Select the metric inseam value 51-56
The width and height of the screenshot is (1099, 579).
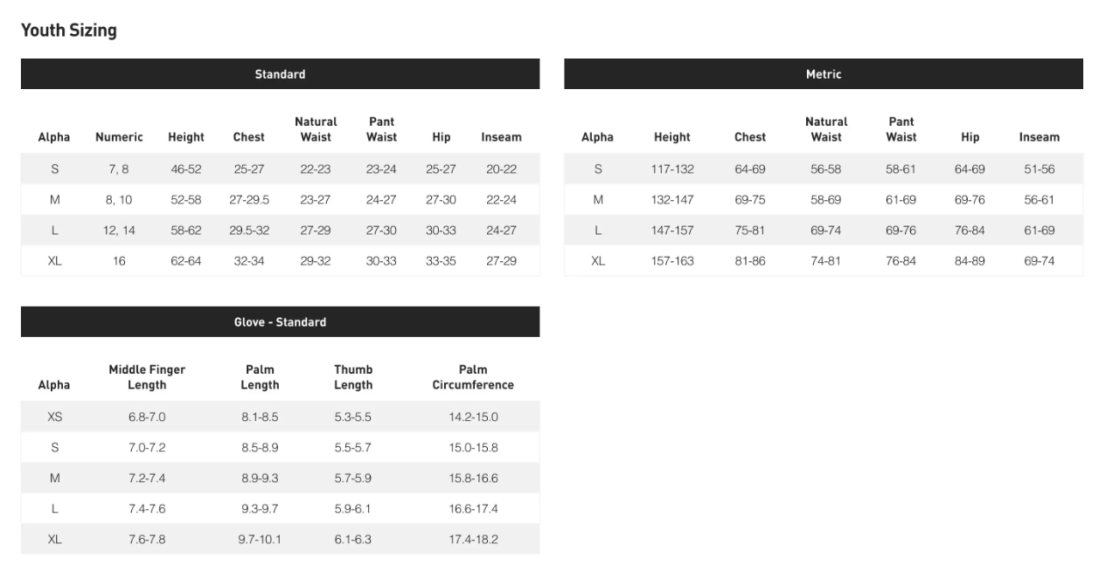coord(1039,169)
